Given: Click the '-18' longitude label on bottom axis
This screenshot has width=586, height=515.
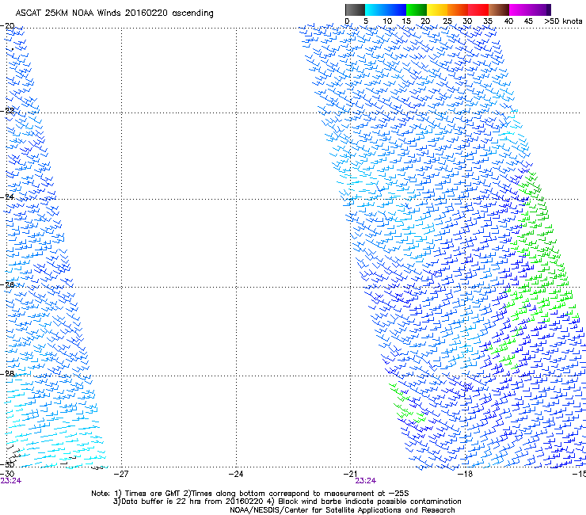Looking at the screenshot, I should pos(465,474).
